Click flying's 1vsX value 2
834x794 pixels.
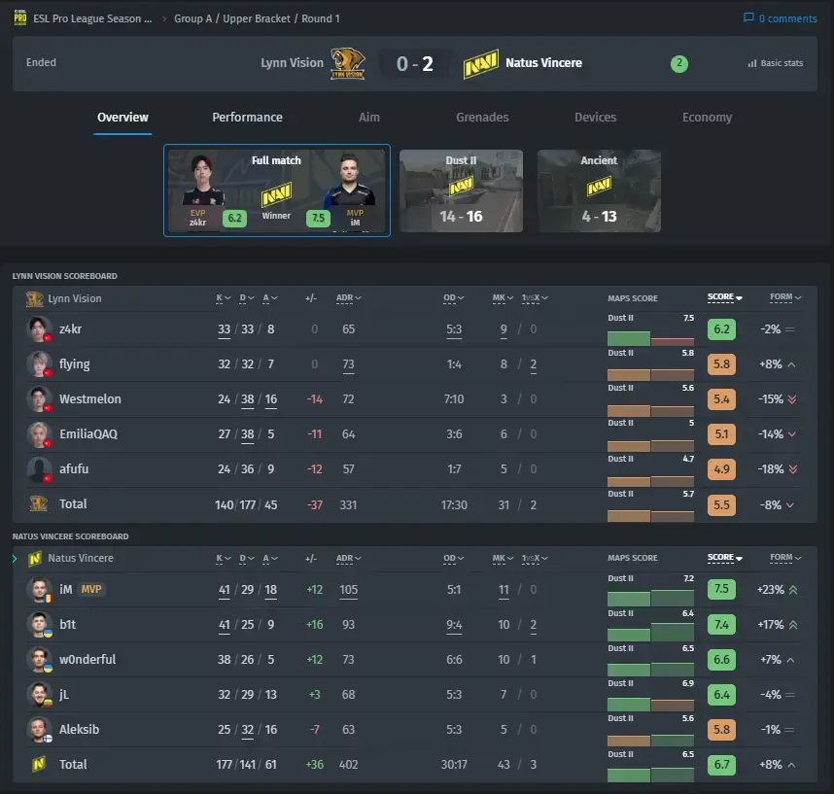coord(534,364)
